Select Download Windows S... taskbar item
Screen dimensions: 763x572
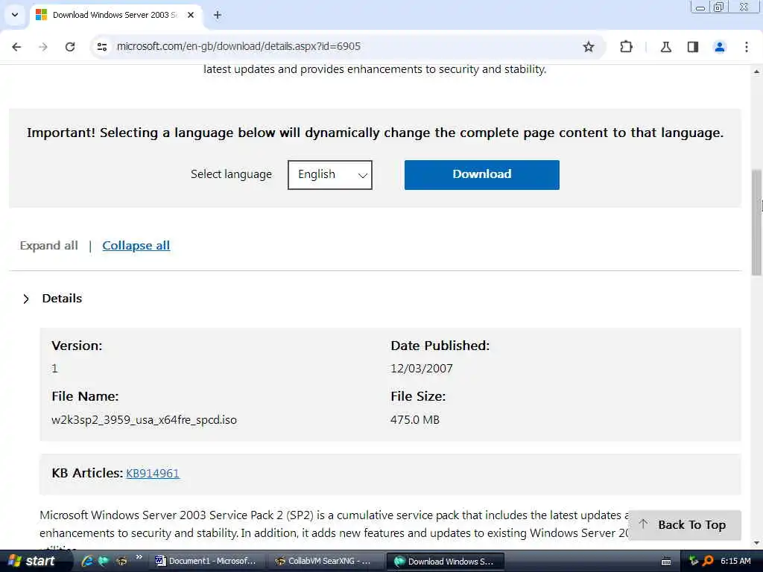(445, 562)
